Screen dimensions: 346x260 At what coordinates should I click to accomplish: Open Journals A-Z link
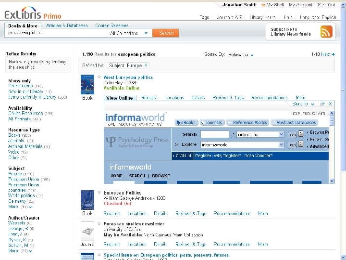(229, 17)
